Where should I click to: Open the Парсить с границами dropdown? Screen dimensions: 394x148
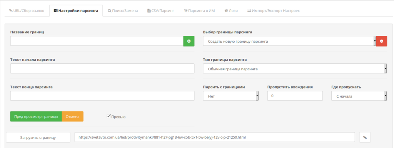pos(231,96)
